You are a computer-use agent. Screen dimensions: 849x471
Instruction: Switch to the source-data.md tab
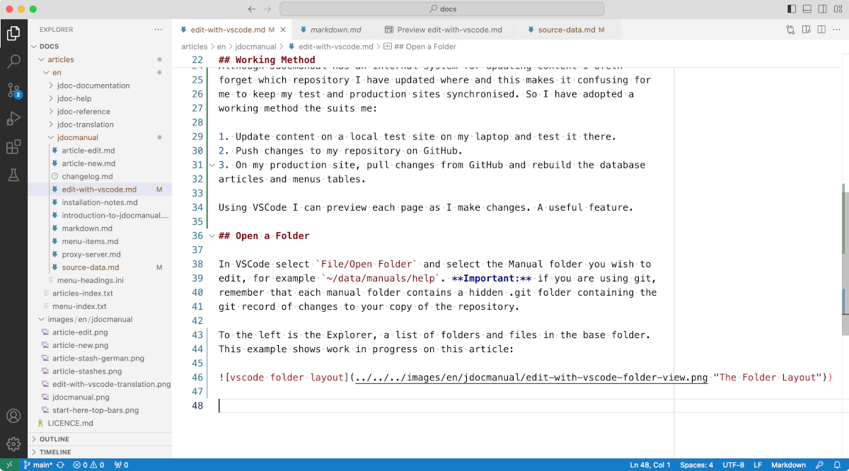pos(570,30)
